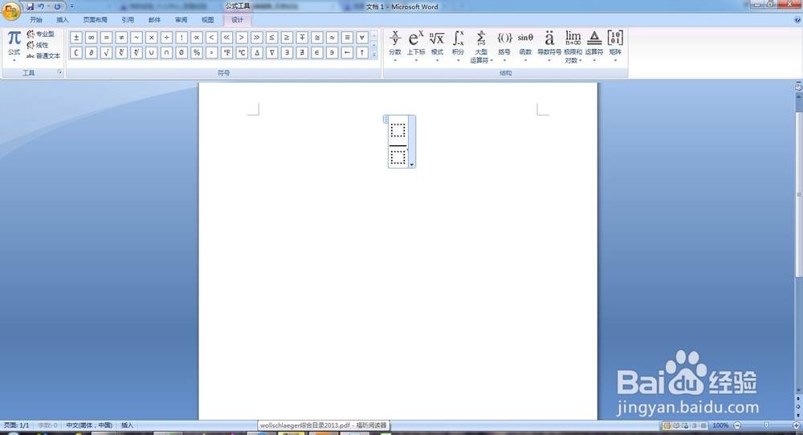
Task: Insert the greater-than-or-equal ≥ symbol
Action: [x=287, y=38]
